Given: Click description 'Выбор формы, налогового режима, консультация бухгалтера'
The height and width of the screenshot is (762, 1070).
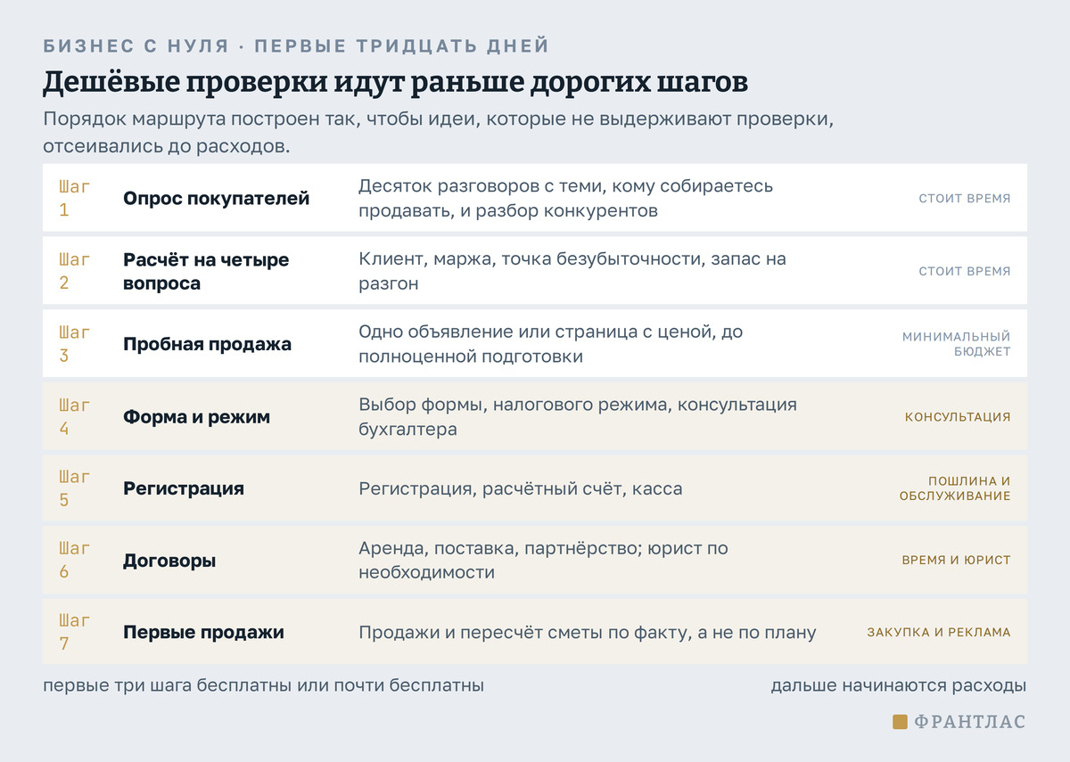Looking at the screenshot, I should pos(578,417).
